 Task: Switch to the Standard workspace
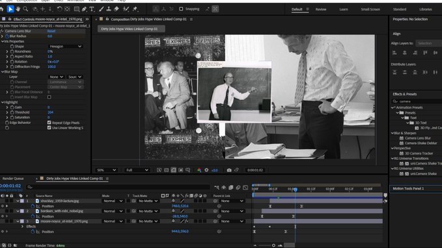click(400, 9)
